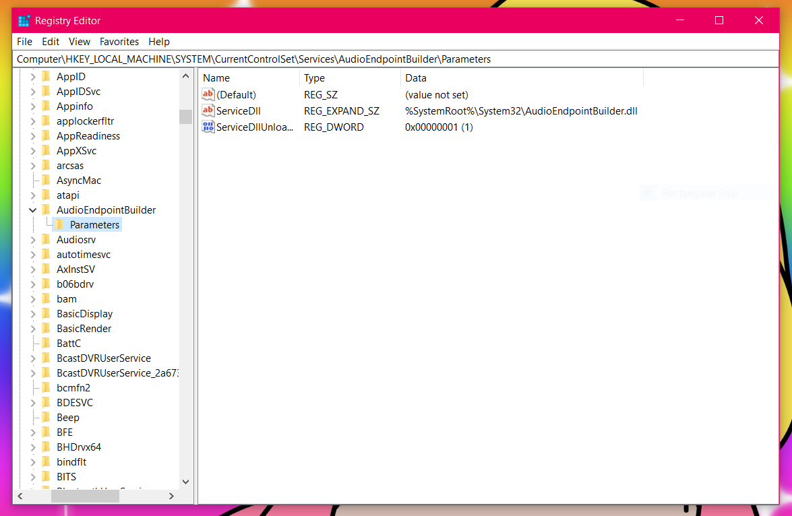Expand the BFE tree node

tap(33, 432)
